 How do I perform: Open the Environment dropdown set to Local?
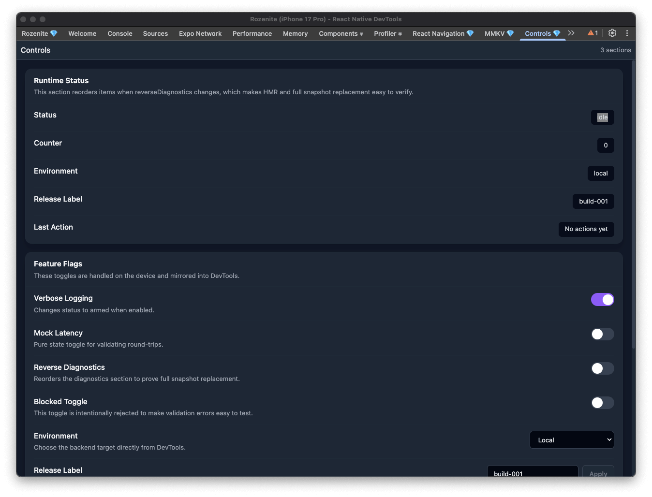click(571, 440)
